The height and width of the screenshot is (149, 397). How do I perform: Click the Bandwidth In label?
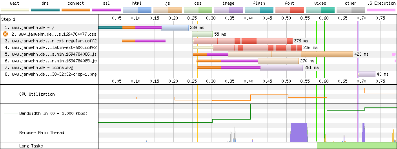pos(53,113)
